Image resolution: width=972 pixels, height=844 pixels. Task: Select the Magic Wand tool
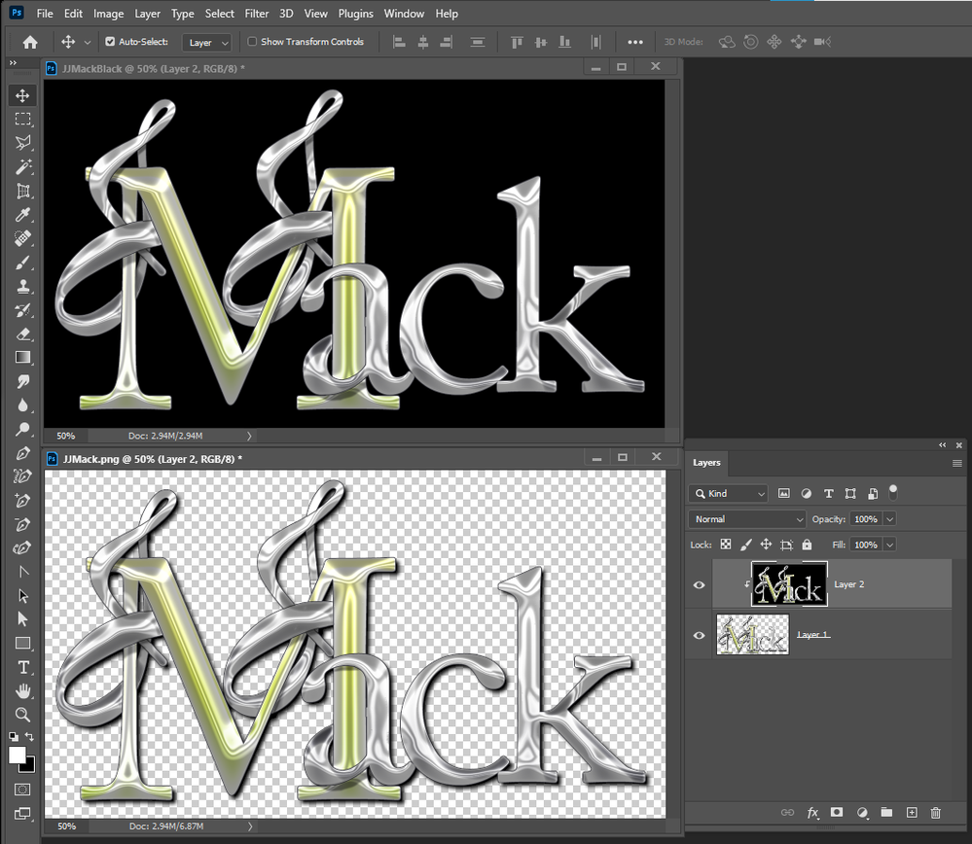point(22,166)
